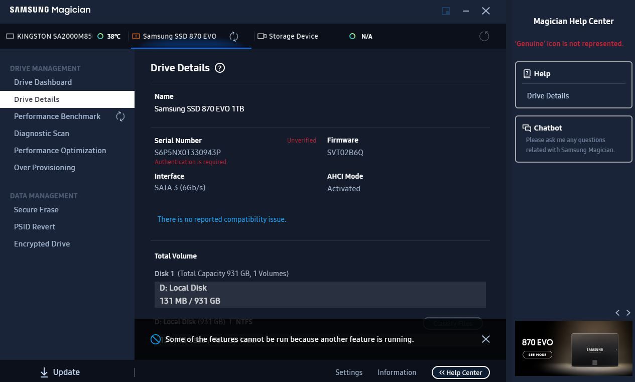Click the KINGSTON temperature status circle
The image size is (635, 382).
click(100, 36)
